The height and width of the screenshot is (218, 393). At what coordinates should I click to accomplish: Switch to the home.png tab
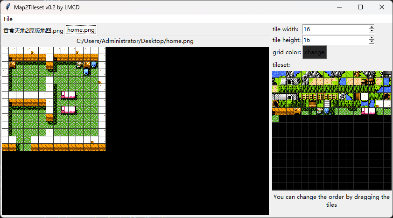coord(81,30)
